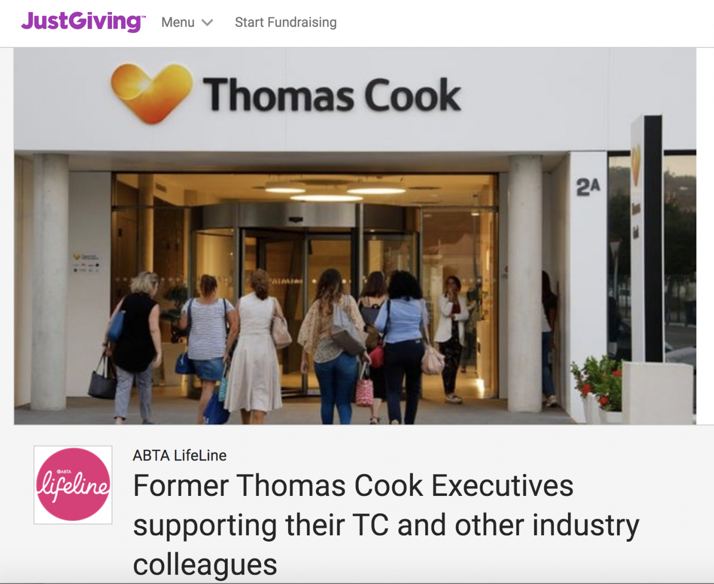Click the 2A building number sign
Viewport: 714px width, 584px height.
[x=588, y=187]
